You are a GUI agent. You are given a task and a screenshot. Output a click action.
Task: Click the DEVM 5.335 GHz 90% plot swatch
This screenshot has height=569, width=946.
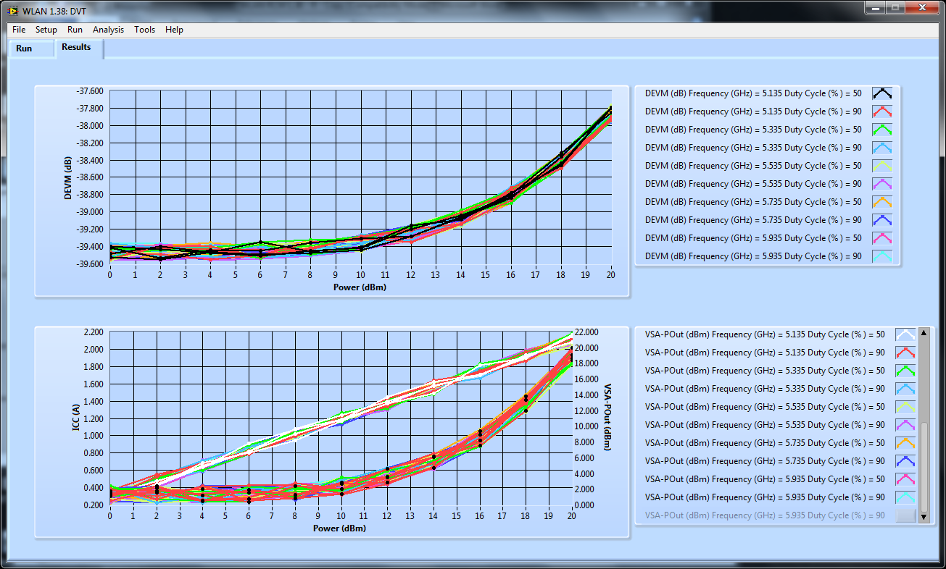[x=881, y=148]
